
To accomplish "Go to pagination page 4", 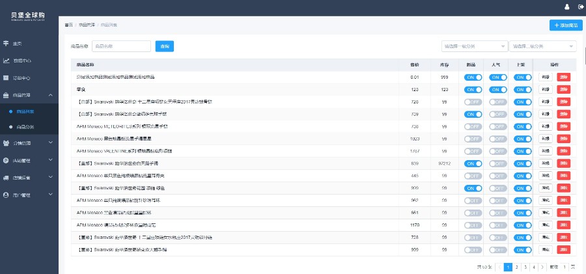I will pos(534,267).
